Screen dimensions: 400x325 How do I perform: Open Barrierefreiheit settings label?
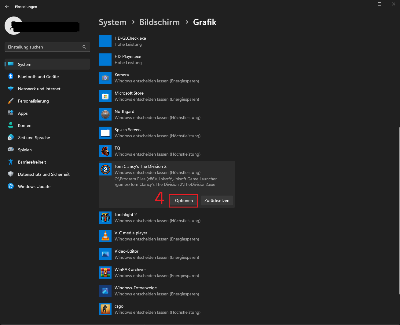pos(32,162)
